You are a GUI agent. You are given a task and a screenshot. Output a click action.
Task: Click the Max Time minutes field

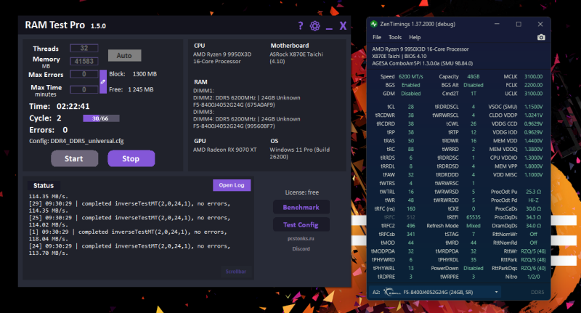tap(84, 89)
